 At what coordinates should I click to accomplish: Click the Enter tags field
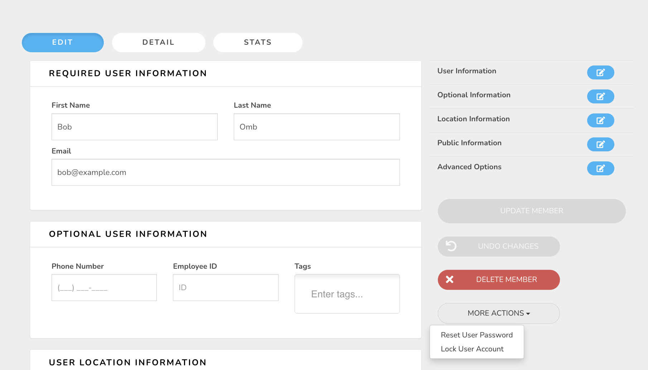[347, 294]
